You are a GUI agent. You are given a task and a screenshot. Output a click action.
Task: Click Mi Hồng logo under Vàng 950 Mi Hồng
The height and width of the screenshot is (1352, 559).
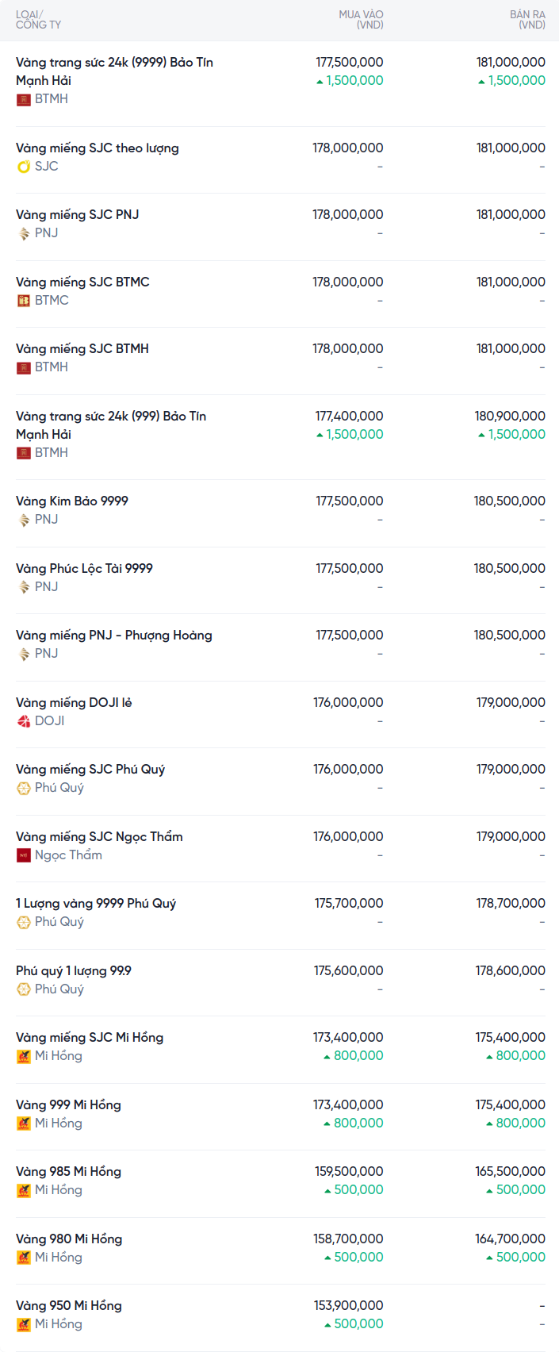(24, 1324)
